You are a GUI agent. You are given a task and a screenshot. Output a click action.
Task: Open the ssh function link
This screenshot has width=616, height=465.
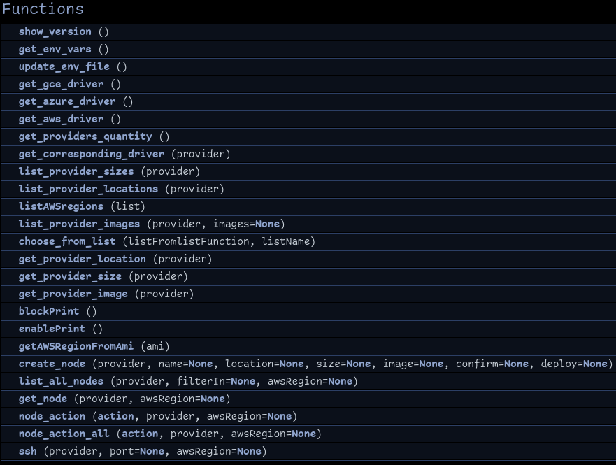click(28, 451)
